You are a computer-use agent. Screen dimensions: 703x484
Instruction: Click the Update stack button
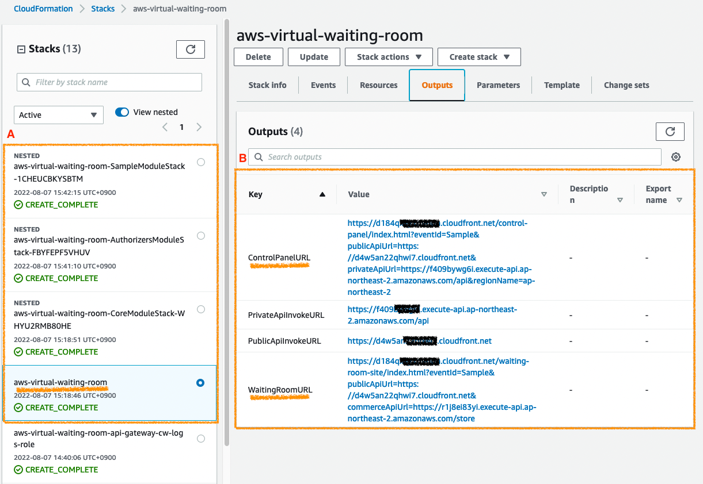[x=314, y=57]
